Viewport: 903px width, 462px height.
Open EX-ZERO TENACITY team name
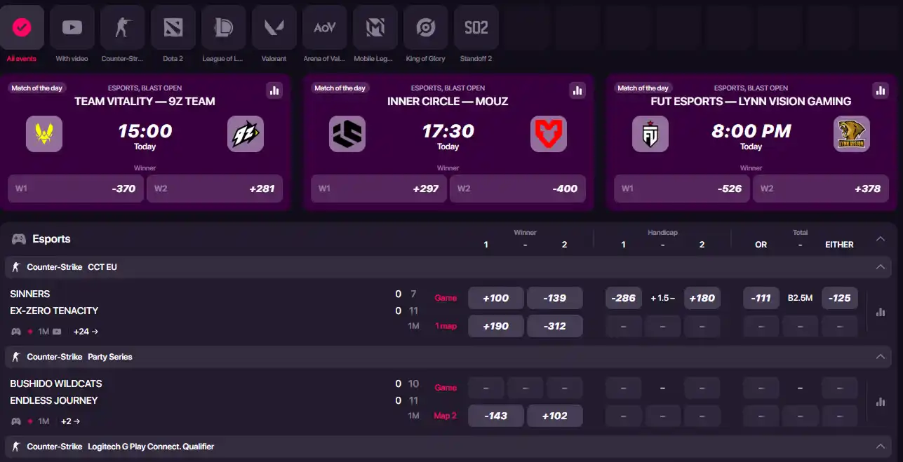point(54,311)
